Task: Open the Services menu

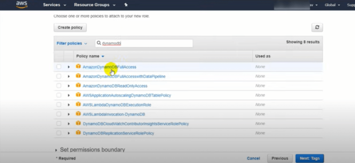Action: point(54,5)
